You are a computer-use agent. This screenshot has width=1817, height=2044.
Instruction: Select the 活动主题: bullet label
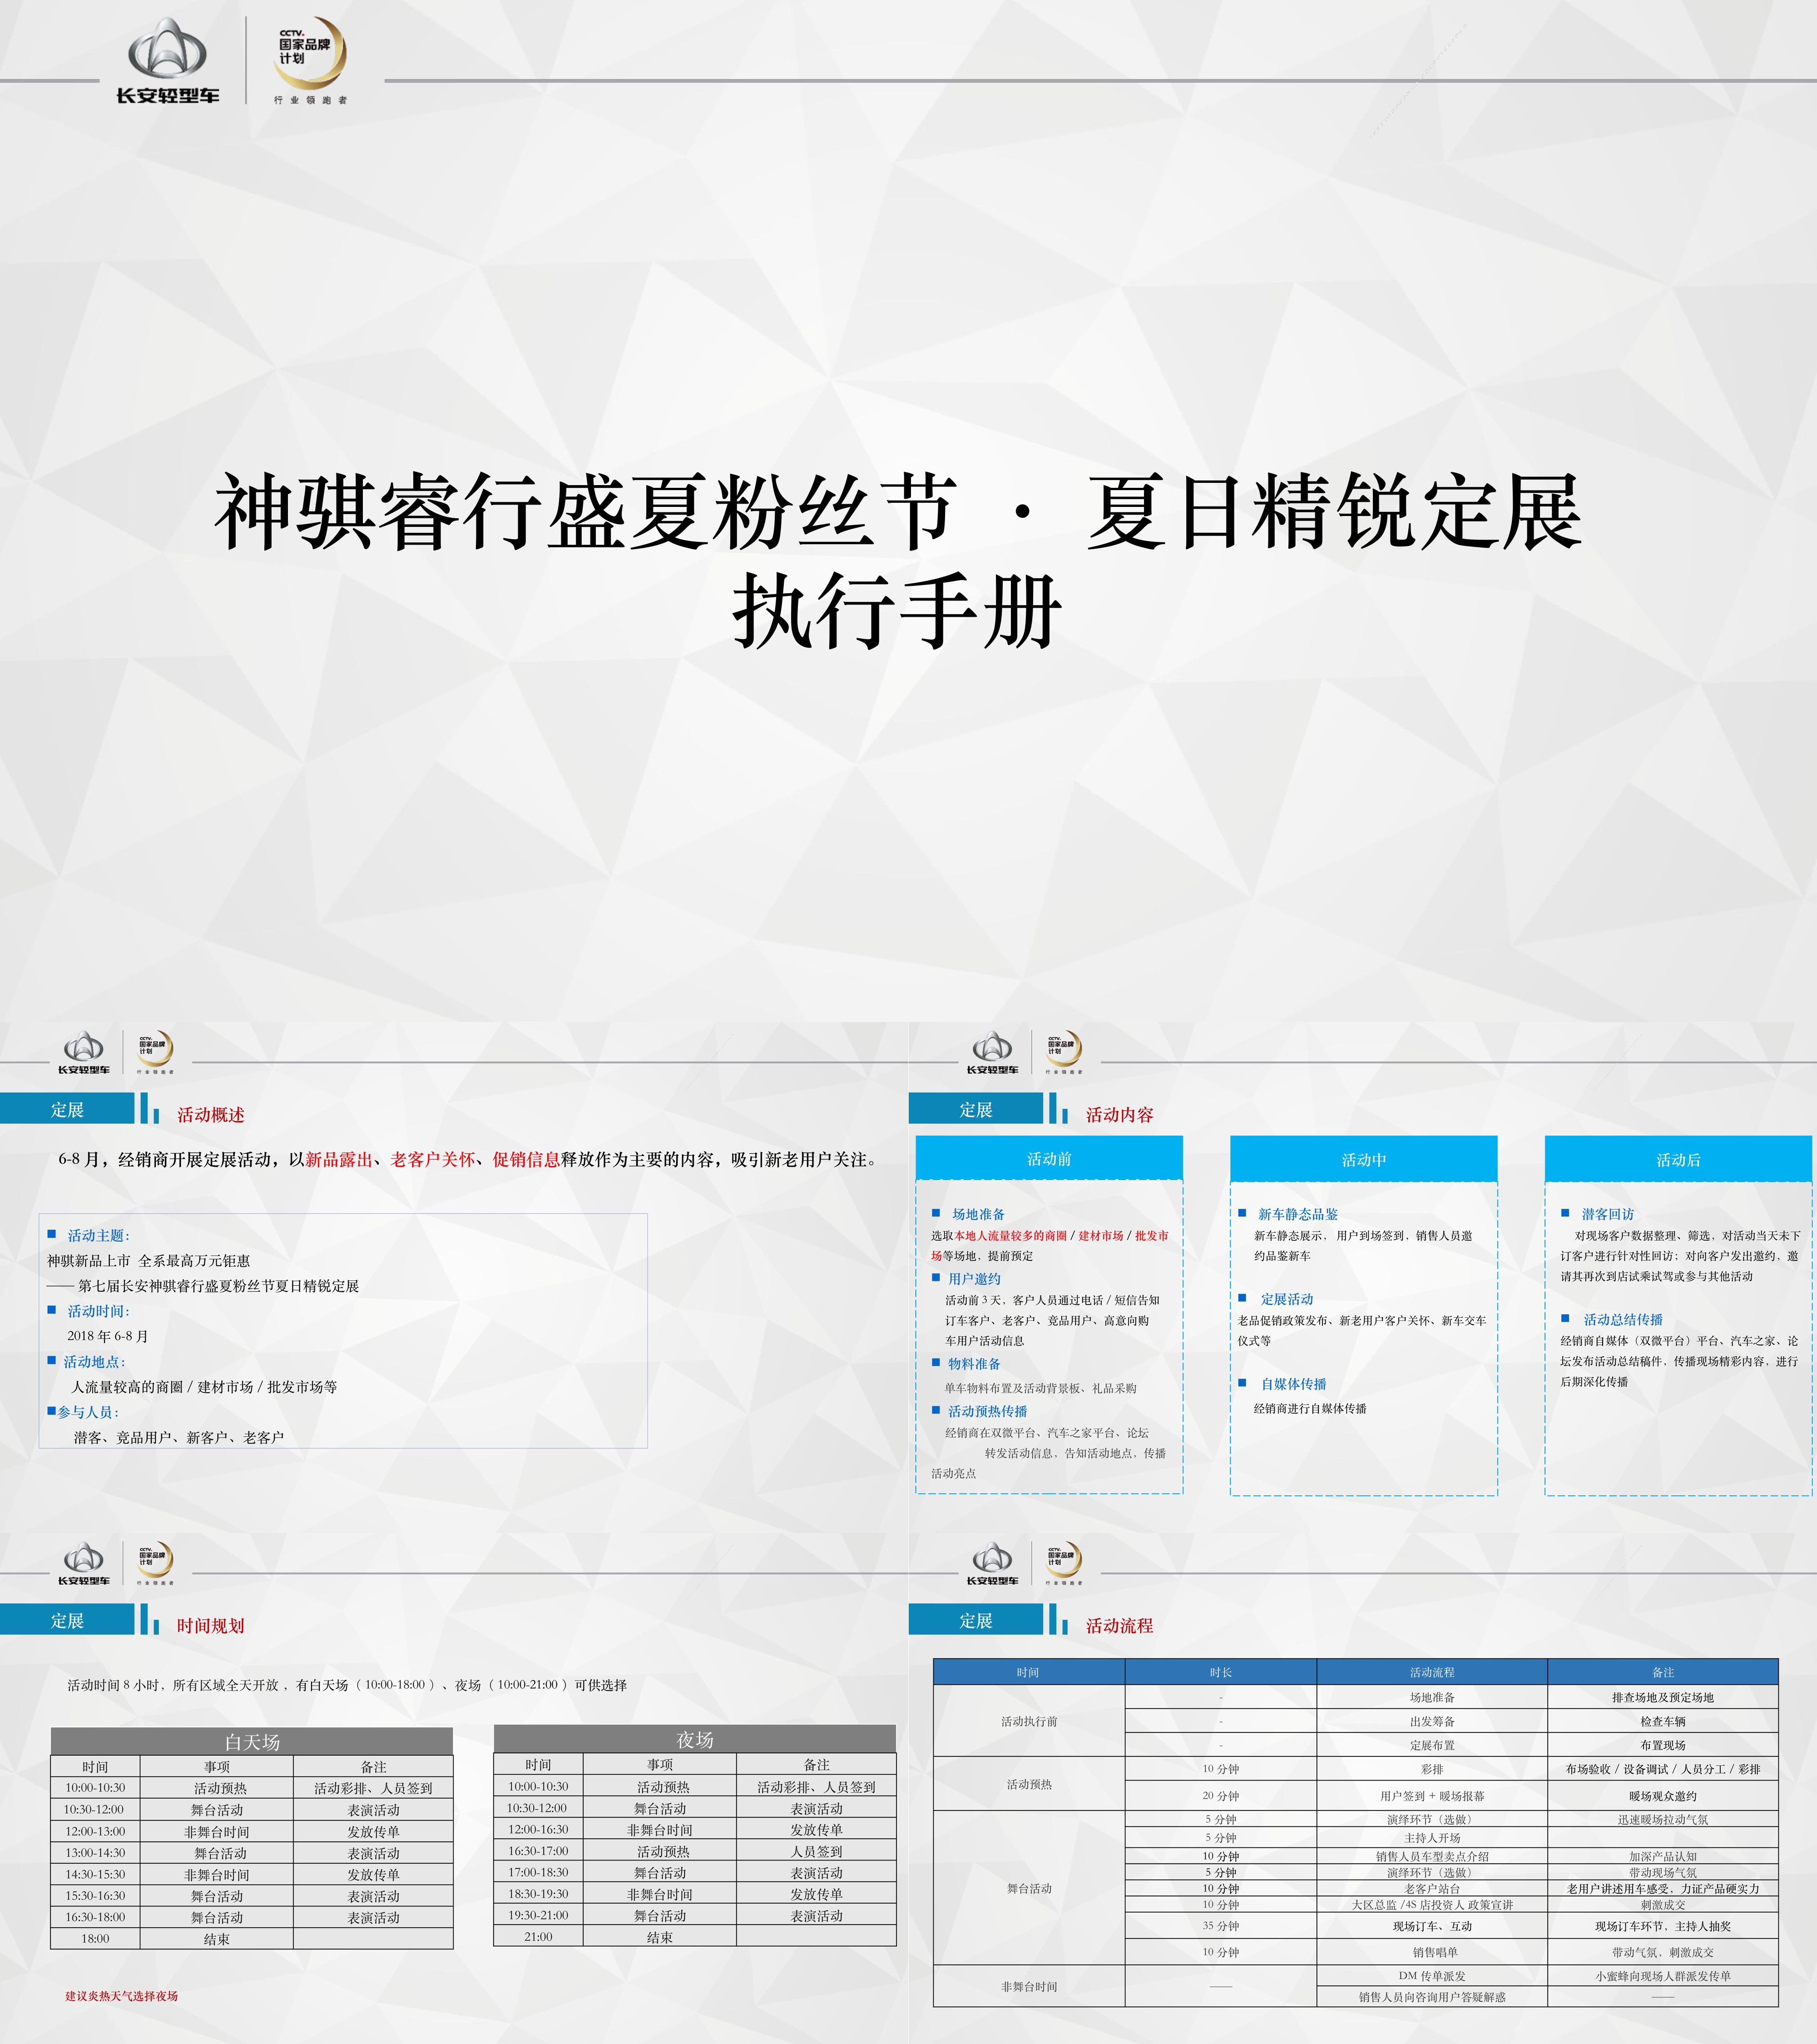99,1235
